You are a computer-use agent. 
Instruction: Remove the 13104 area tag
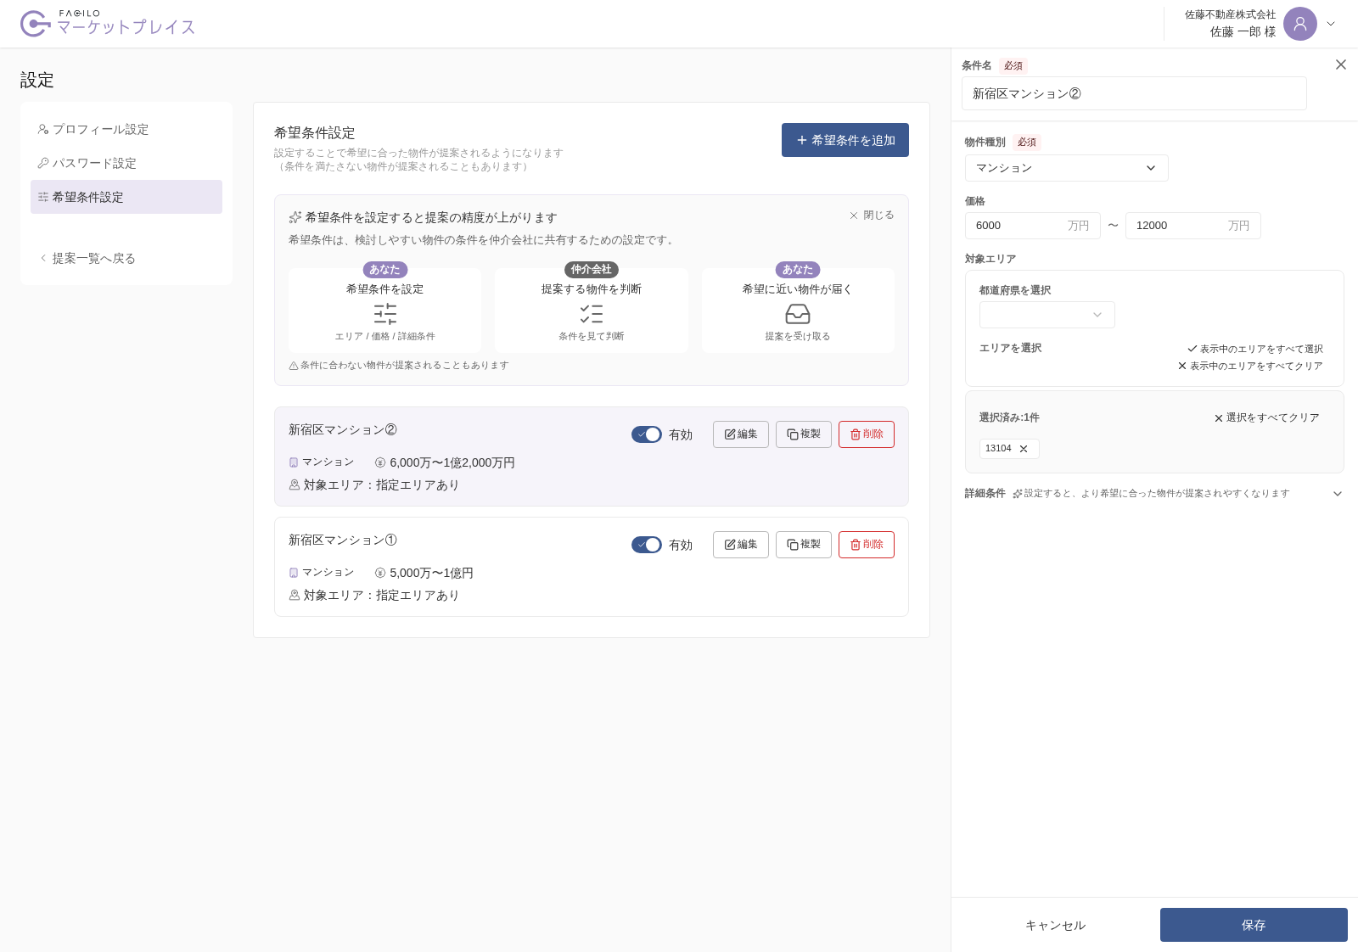1024,449
